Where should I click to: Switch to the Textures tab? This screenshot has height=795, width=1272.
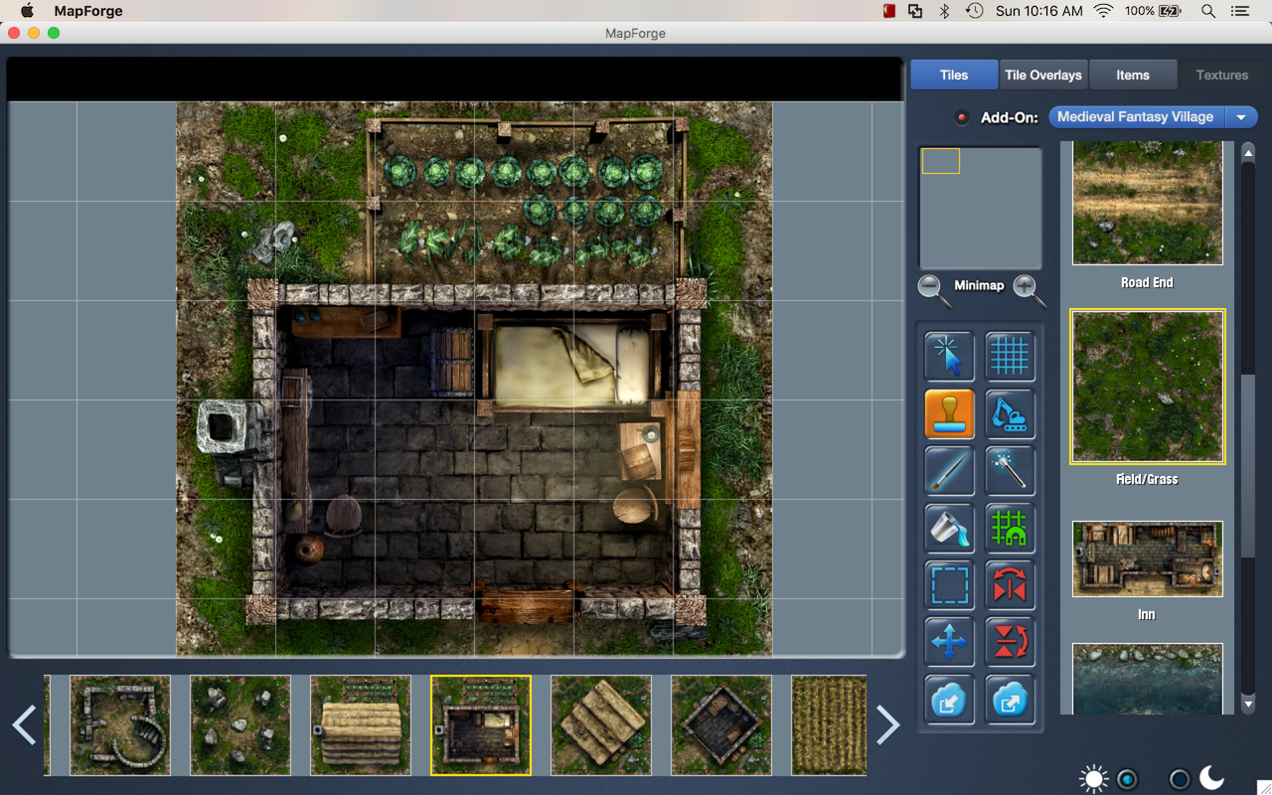tap(1222, 75)
